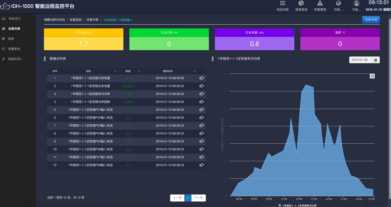Click the 告警管理 warning triangle icon

[320, 3]
